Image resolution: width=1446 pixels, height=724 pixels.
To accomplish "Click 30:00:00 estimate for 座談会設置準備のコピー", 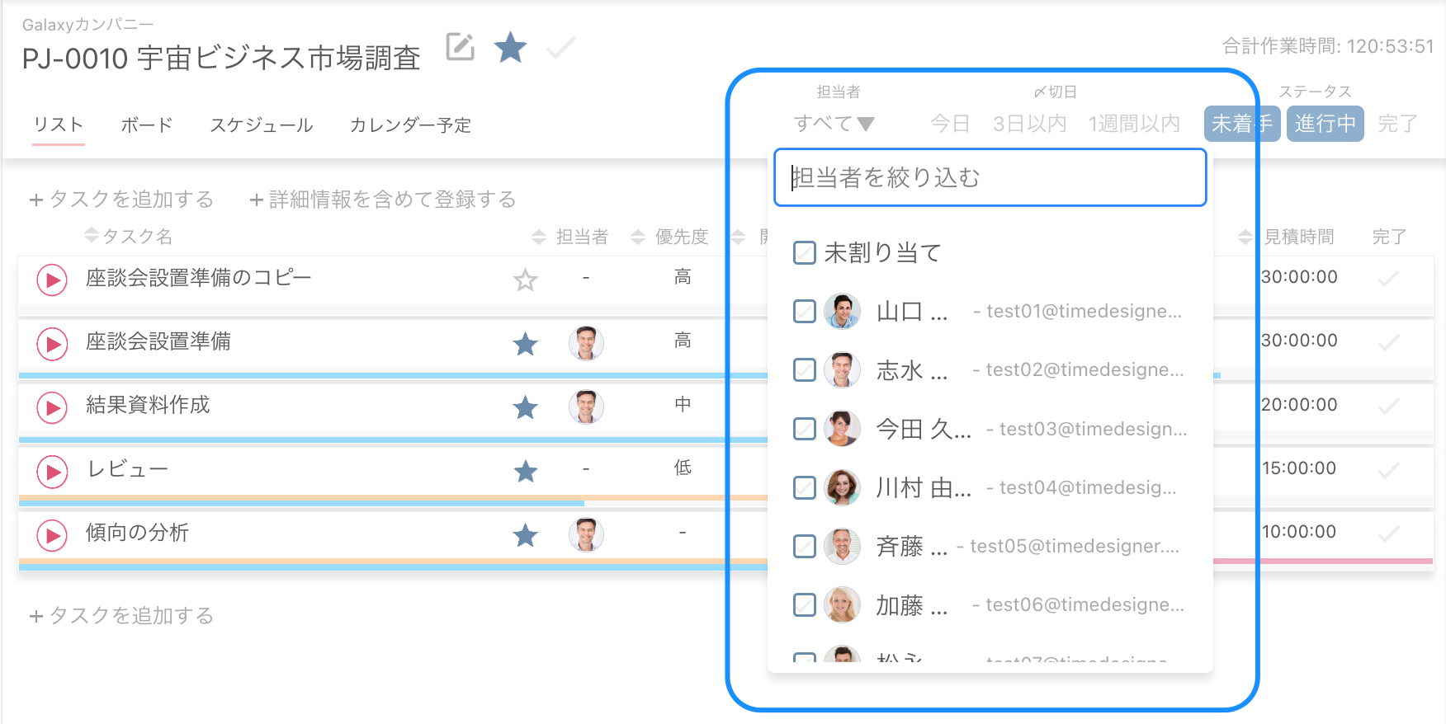I will pyautogui.click(x=1299, y=277).
